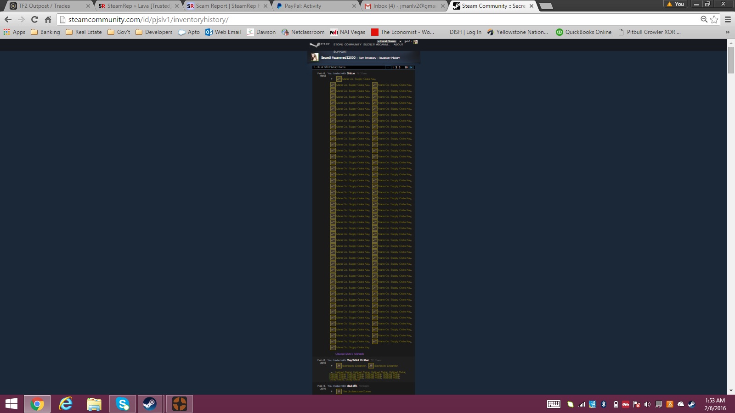Open the Netclassroom bookmark
The image size is (735, 413).
point(303,32)
